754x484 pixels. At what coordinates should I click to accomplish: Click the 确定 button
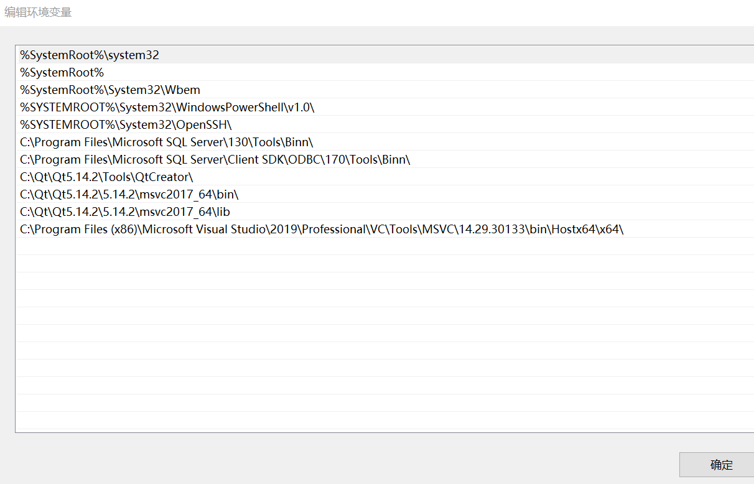717,465
